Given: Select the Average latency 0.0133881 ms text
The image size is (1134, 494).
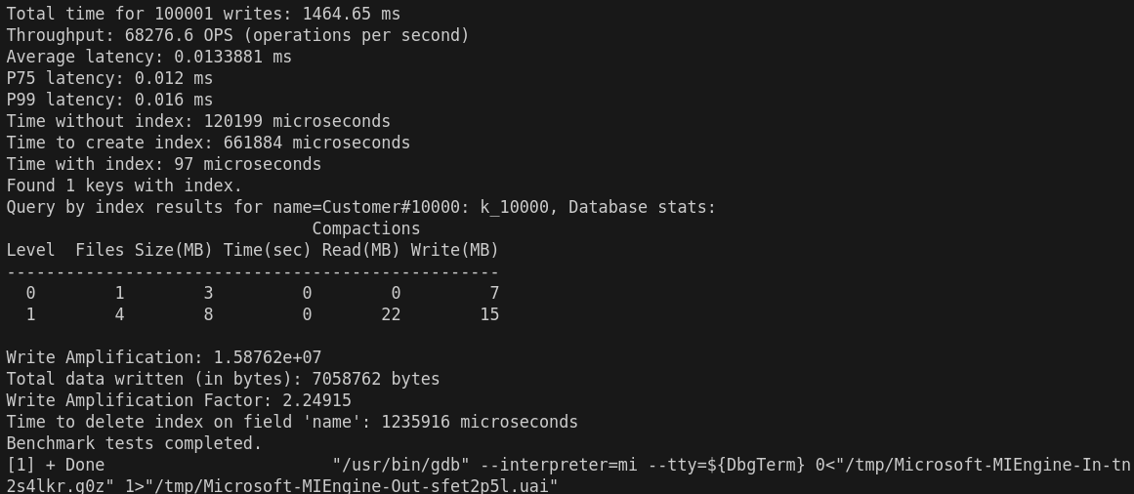Looking at the screenshot, I should coord(149,57).
